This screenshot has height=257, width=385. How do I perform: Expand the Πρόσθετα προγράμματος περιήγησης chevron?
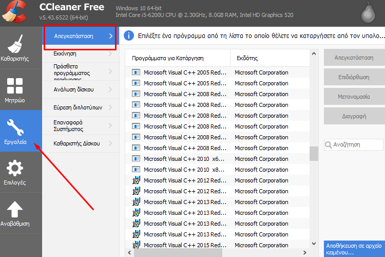[x=110, y=71]
